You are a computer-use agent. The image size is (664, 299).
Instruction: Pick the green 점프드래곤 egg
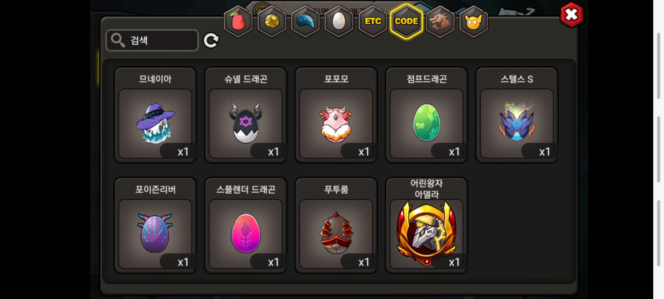[x=427, y=115]
